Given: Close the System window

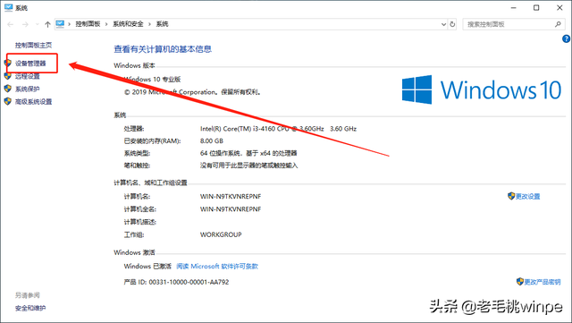Looking at the screenshot, I should click(559, 8).
